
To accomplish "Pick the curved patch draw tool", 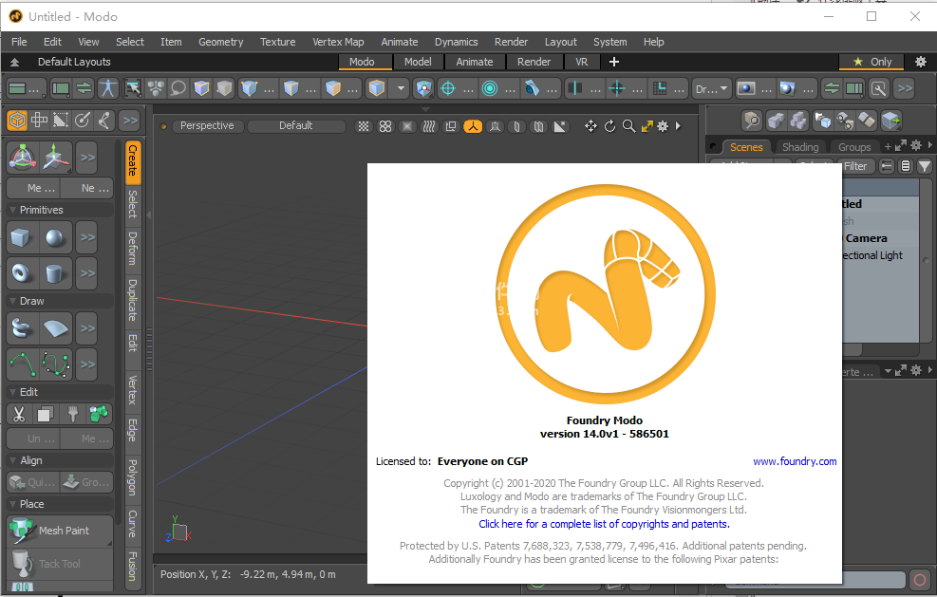I will coord(56,328).
